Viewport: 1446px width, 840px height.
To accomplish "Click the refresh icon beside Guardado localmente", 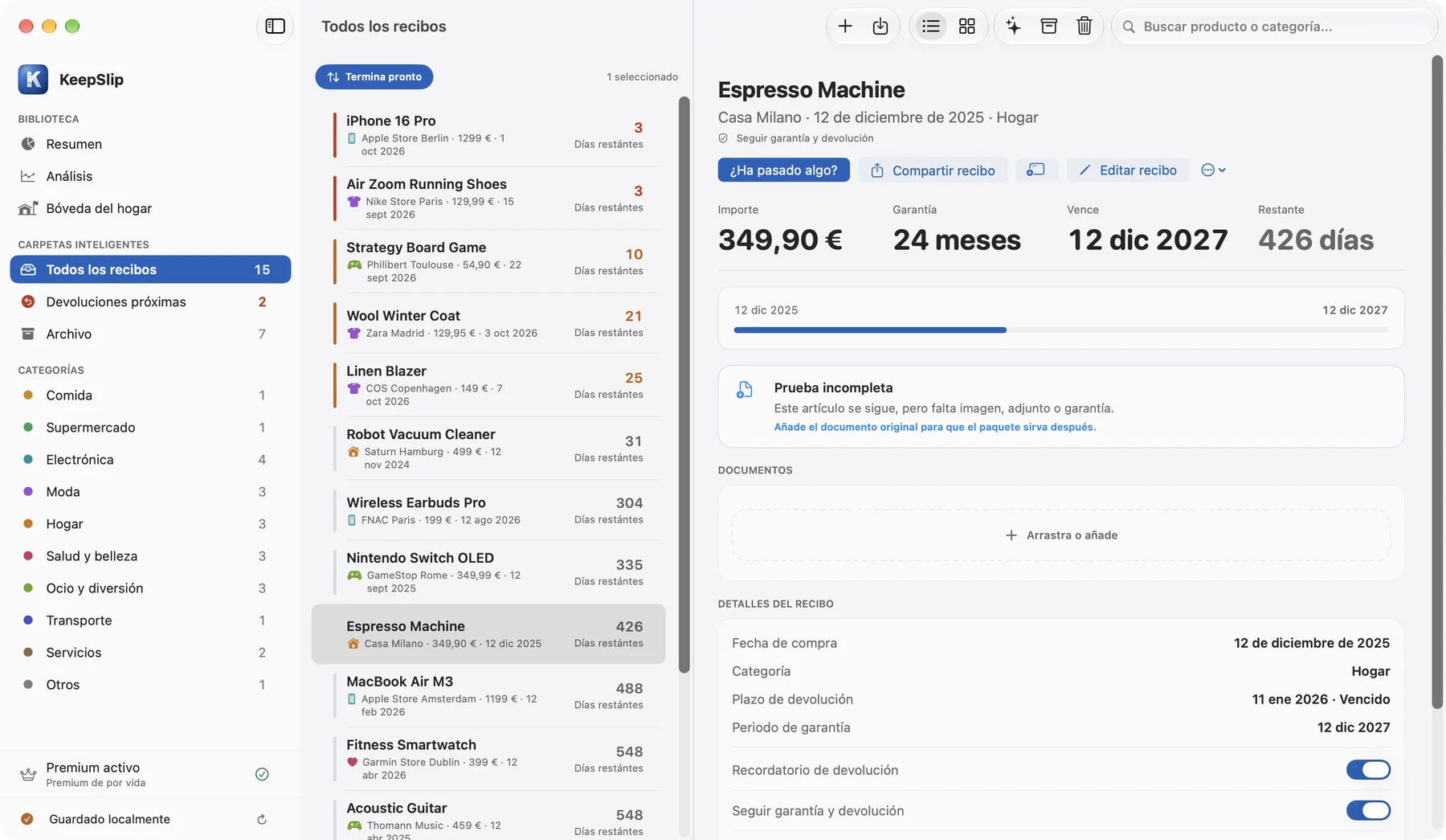I will [x=262, y=819].
